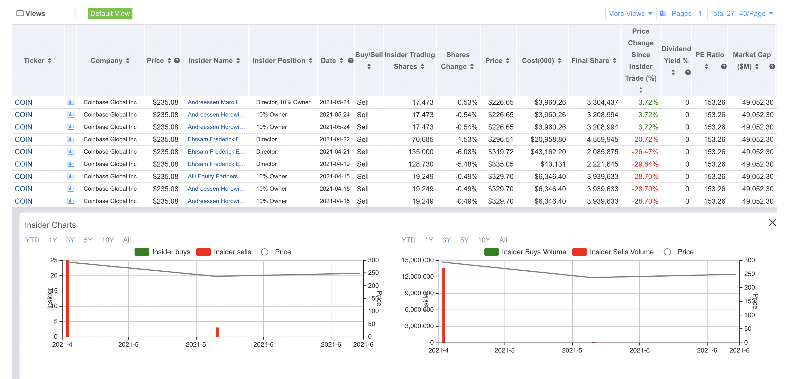The image size is (790, 379).
Task: Open chart icon in 2021-04-19 Ehrsam row
Action: [71, 164]
